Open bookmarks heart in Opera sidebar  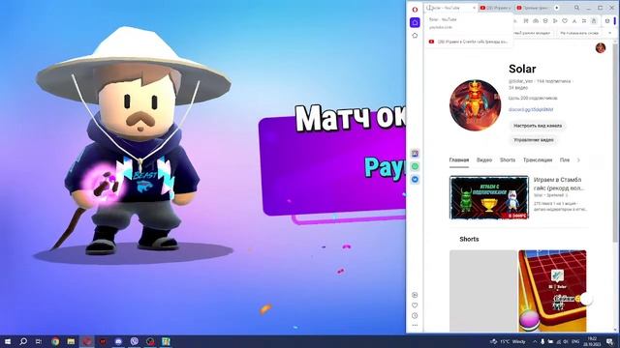415,305
